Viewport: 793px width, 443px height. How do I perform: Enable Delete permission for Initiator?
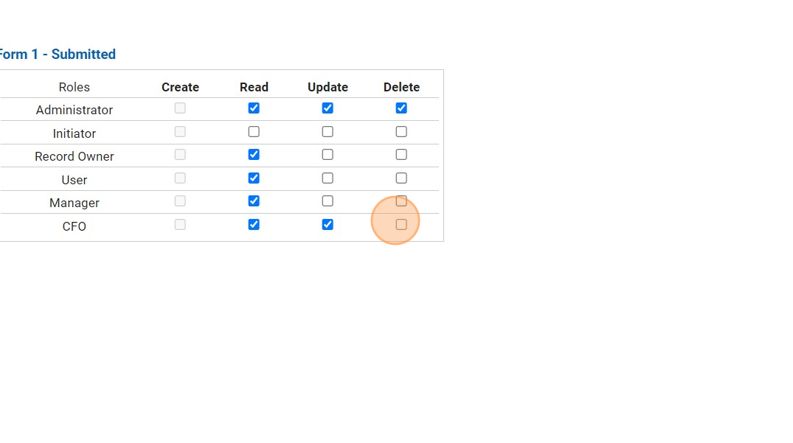point(401,132)
